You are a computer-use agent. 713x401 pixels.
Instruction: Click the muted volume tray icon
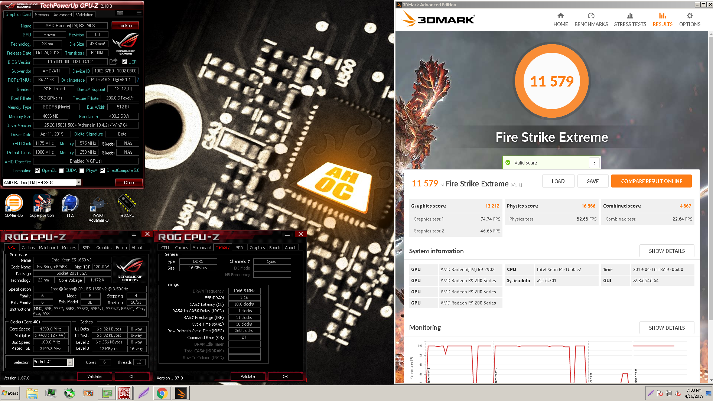tap(678, 393)
